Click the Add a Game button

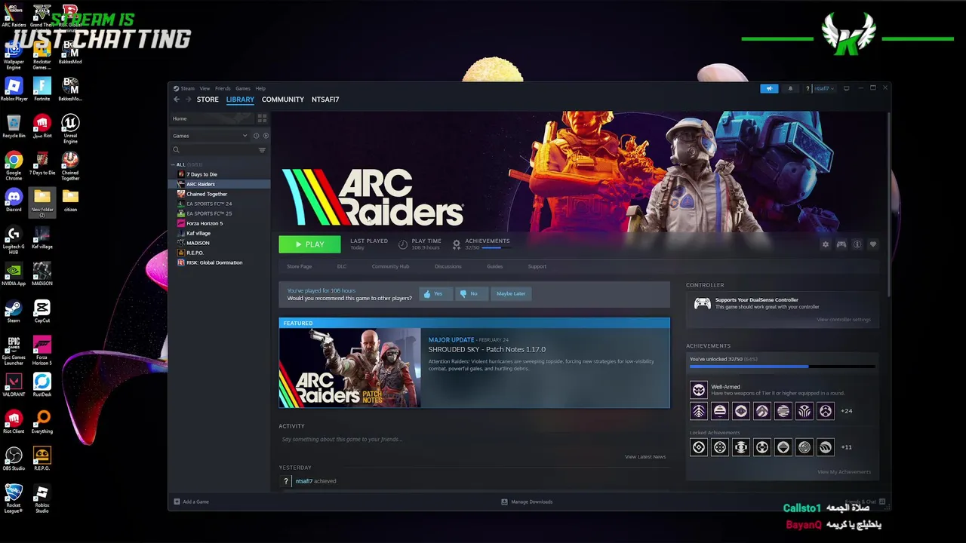pyautogui.click(x=192, y=502)
